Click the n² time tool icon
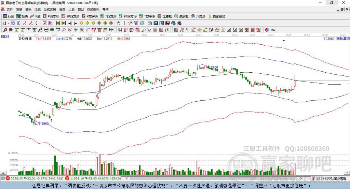The image size is (350, 189). click(58, 30)
